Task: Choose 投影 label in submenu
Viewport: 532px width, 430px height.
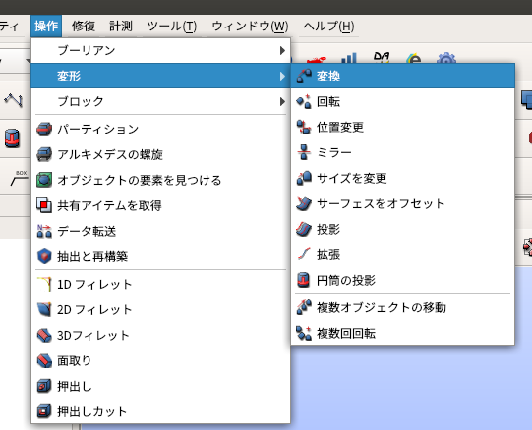Action: pos(328,230)
